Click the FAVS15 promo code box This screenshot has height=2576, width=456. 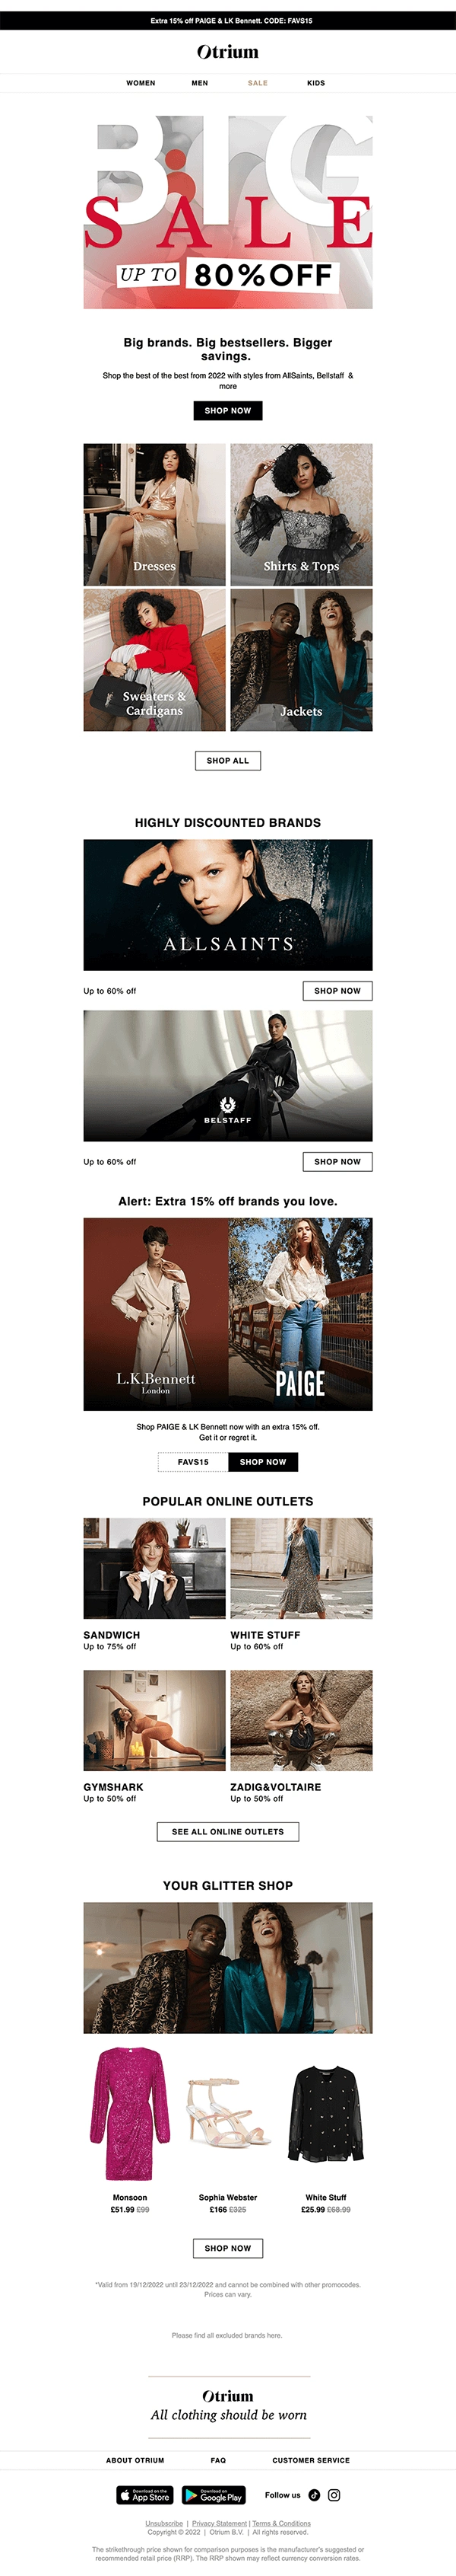(x=194, y=1461)
